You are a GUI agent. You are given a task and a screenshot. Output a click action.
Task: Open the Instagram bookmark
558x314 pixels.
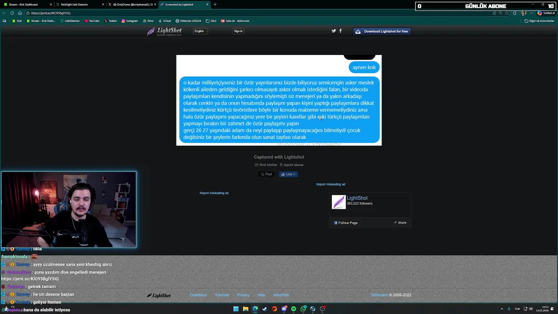tap(129, 21)
